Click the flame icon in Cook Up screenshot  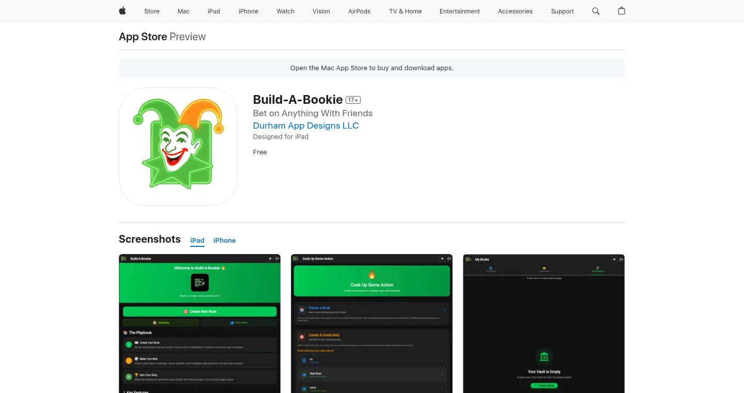click(x=372, y=275)
